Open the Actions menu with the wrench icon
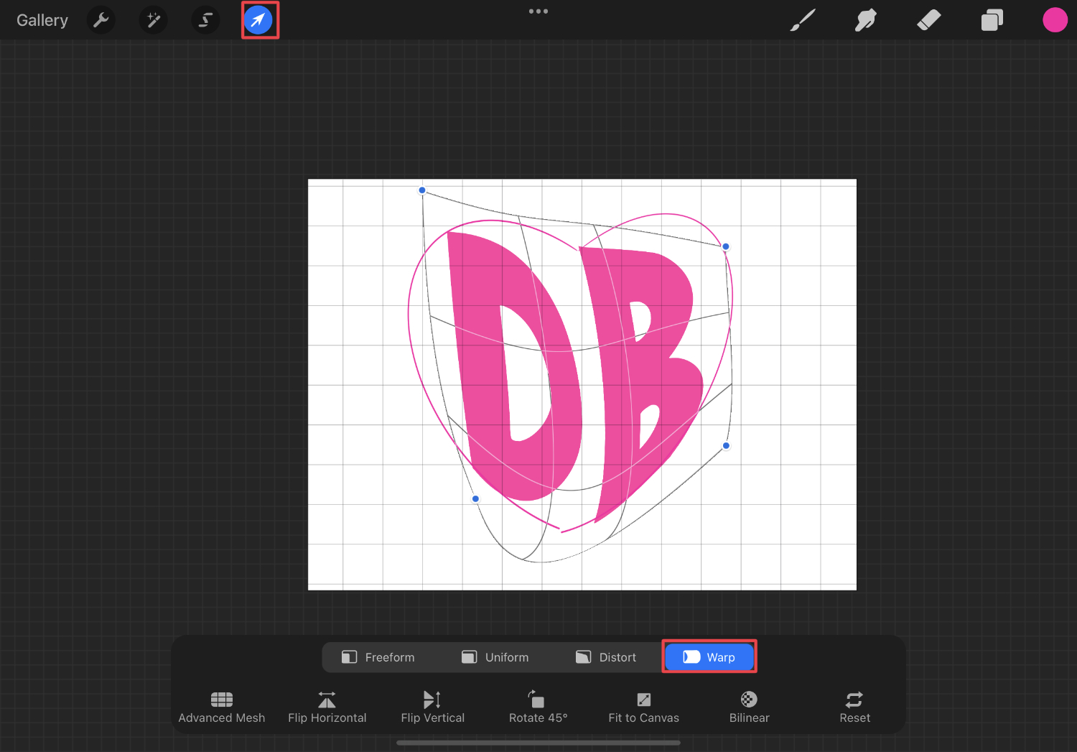This screenshot has height=752, width=1077. pos(101,19)
